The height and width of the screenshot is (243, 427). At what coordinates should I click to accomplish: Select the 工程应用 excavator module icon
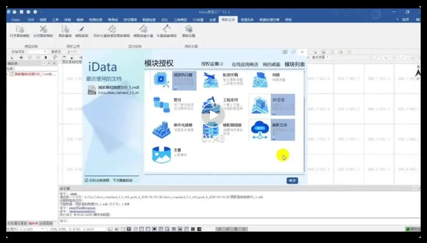(x=211, y=105)
